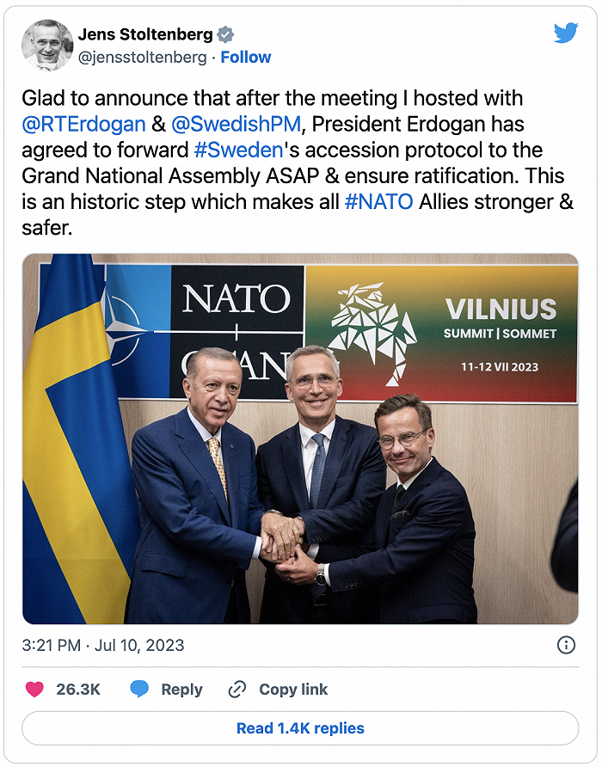Click the Copy link text label
Screen dimensions: 602x767
[x=293, y=689]
